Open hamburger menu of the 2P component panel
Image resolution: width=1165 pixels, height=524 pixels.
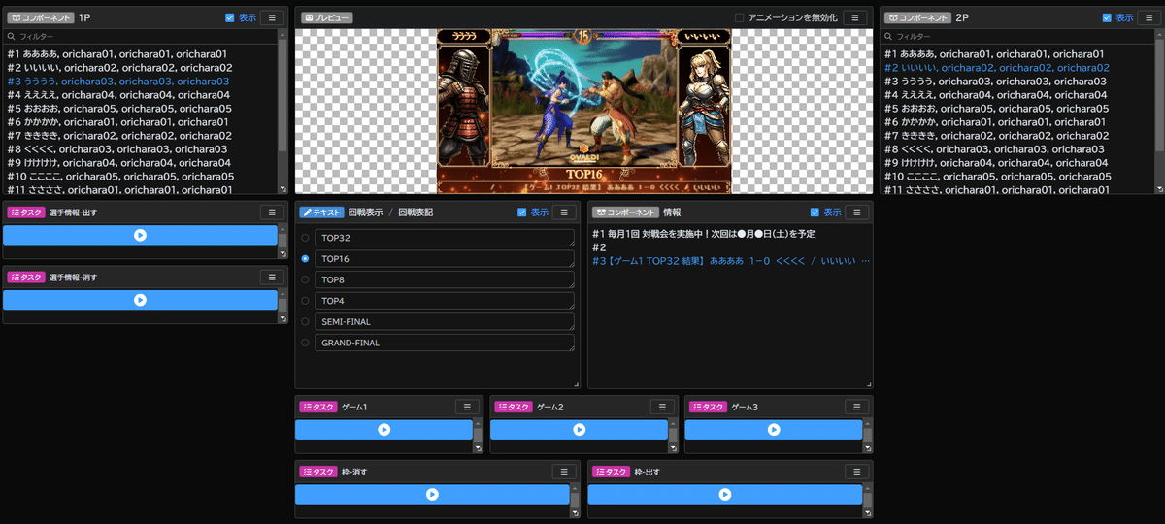[1149, 17]
